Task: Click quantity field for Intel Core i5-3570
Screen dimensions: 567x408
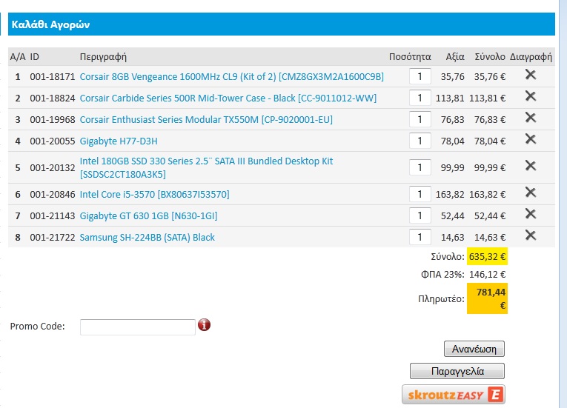Action: [420, 194]
